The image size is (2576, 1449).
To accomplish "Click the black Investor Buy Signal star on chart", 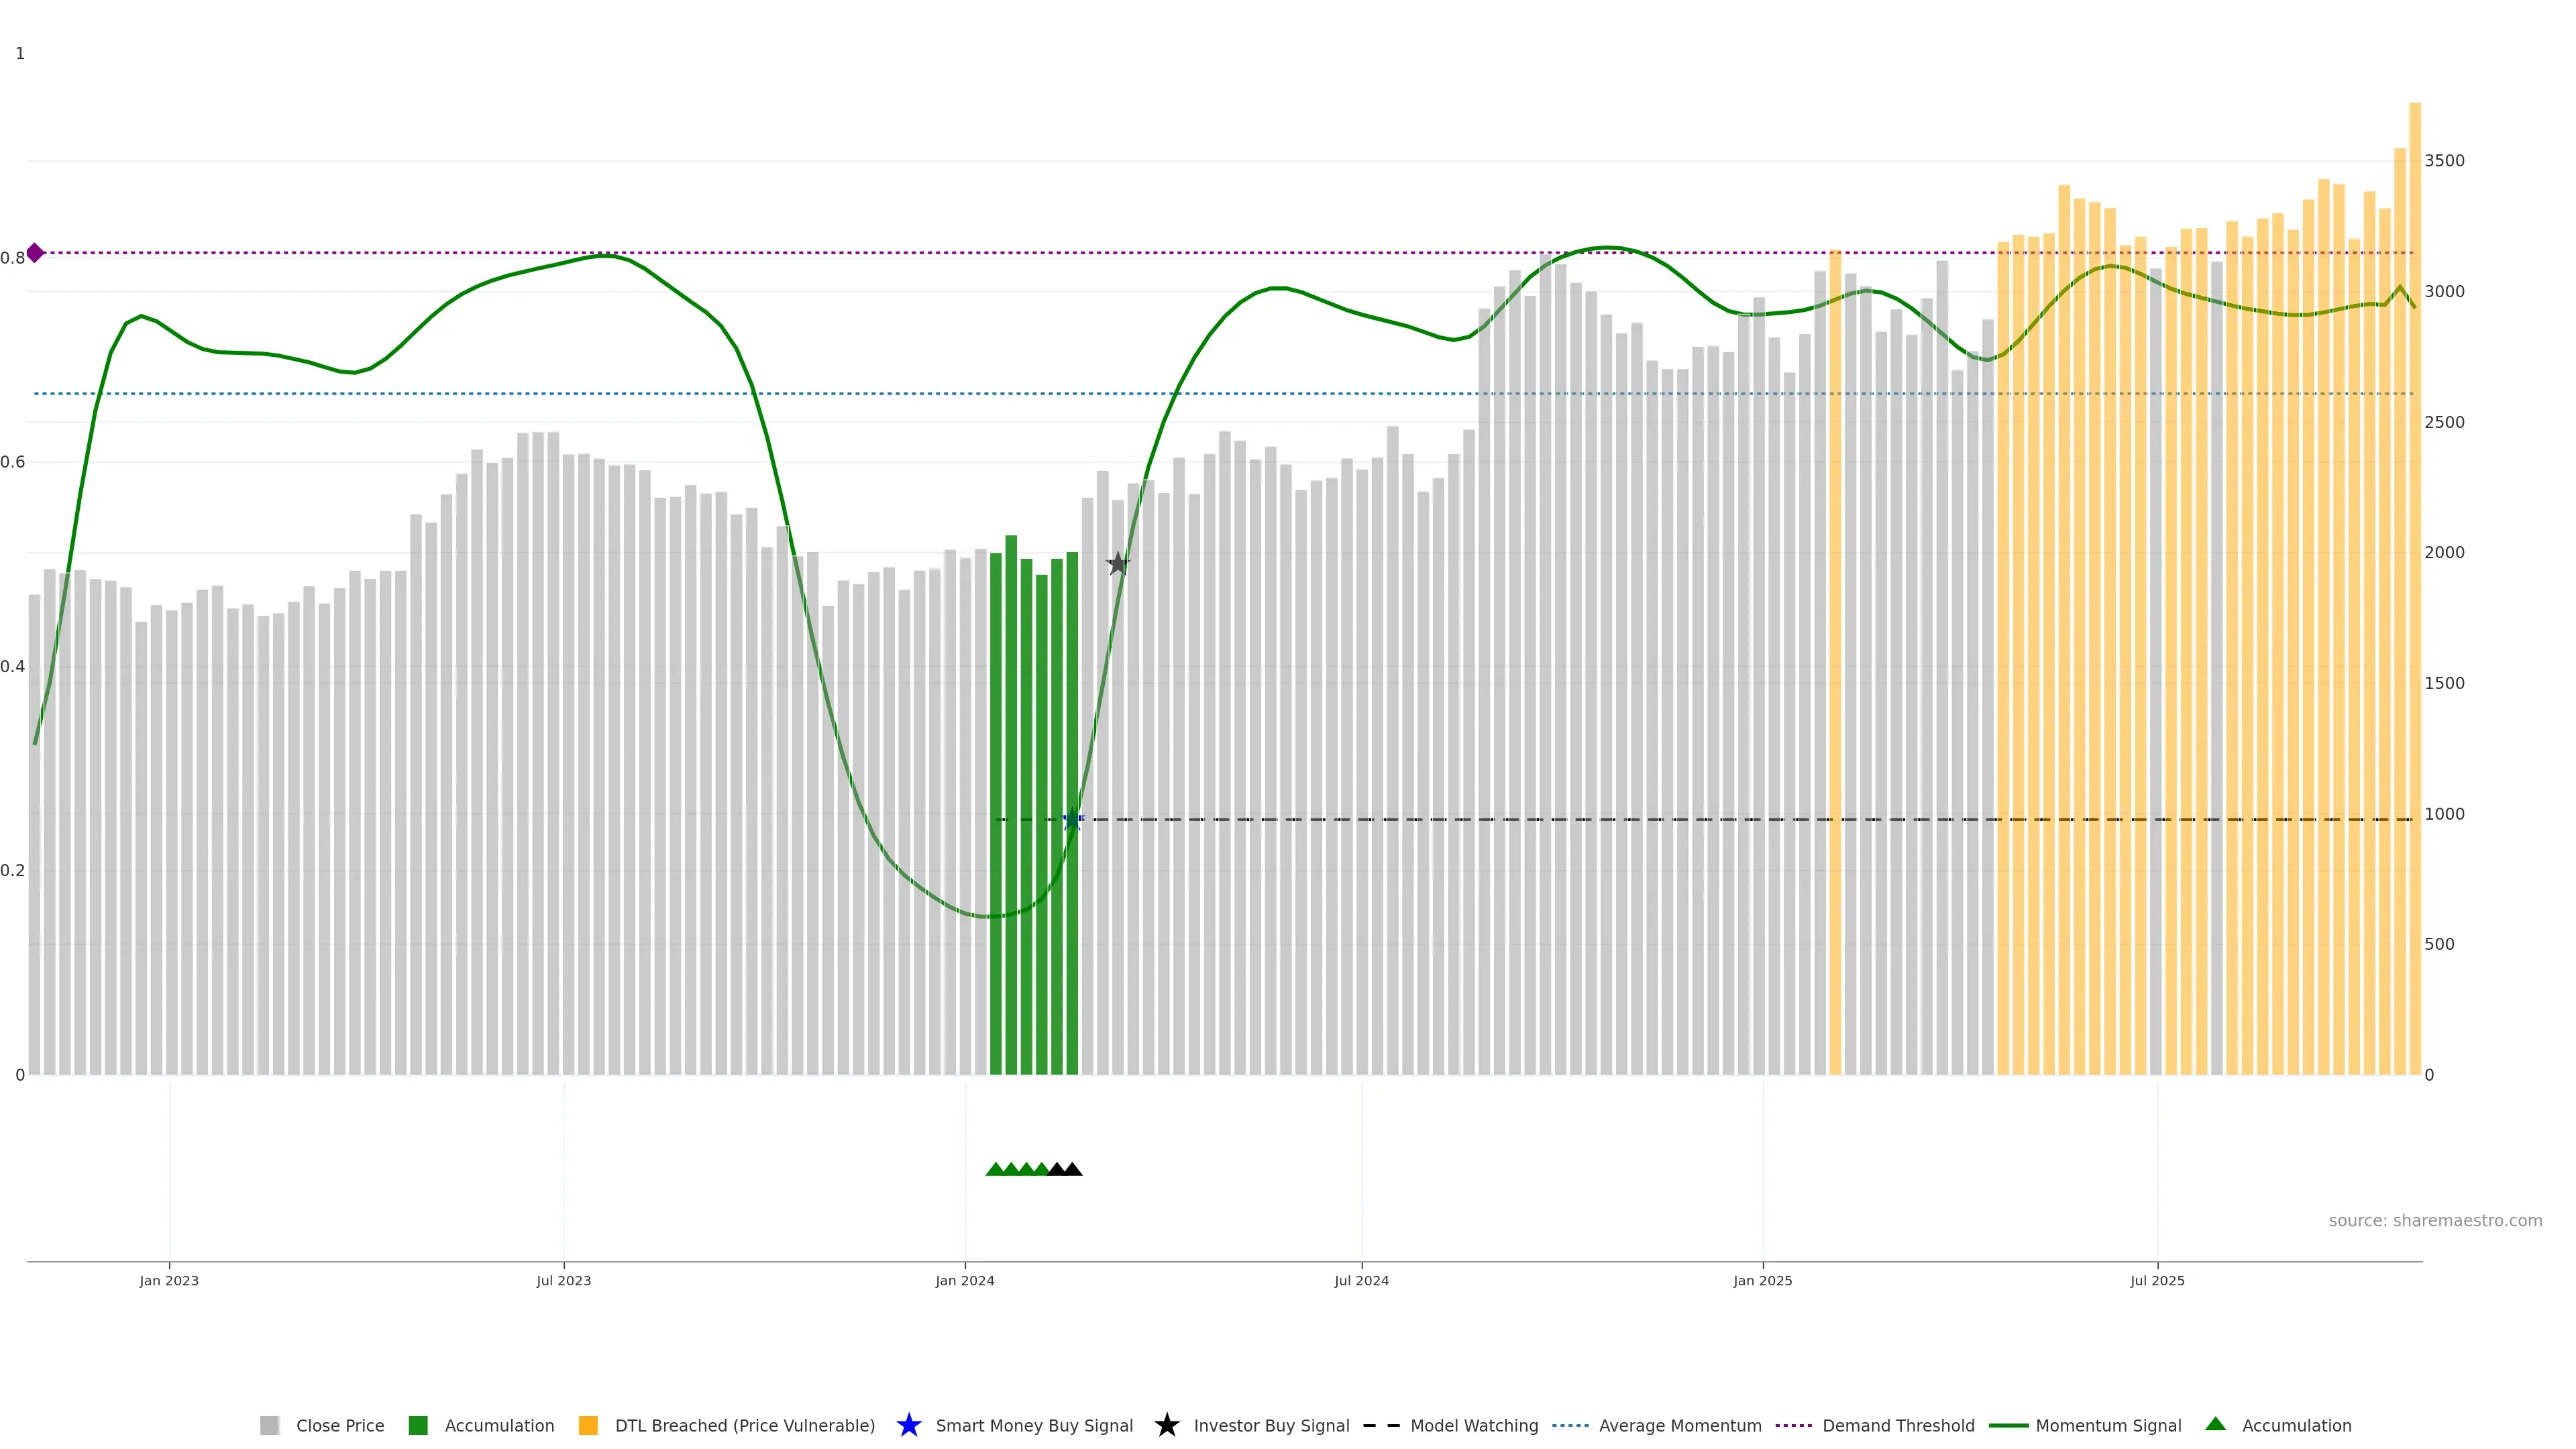I will tap(1118, 564).
